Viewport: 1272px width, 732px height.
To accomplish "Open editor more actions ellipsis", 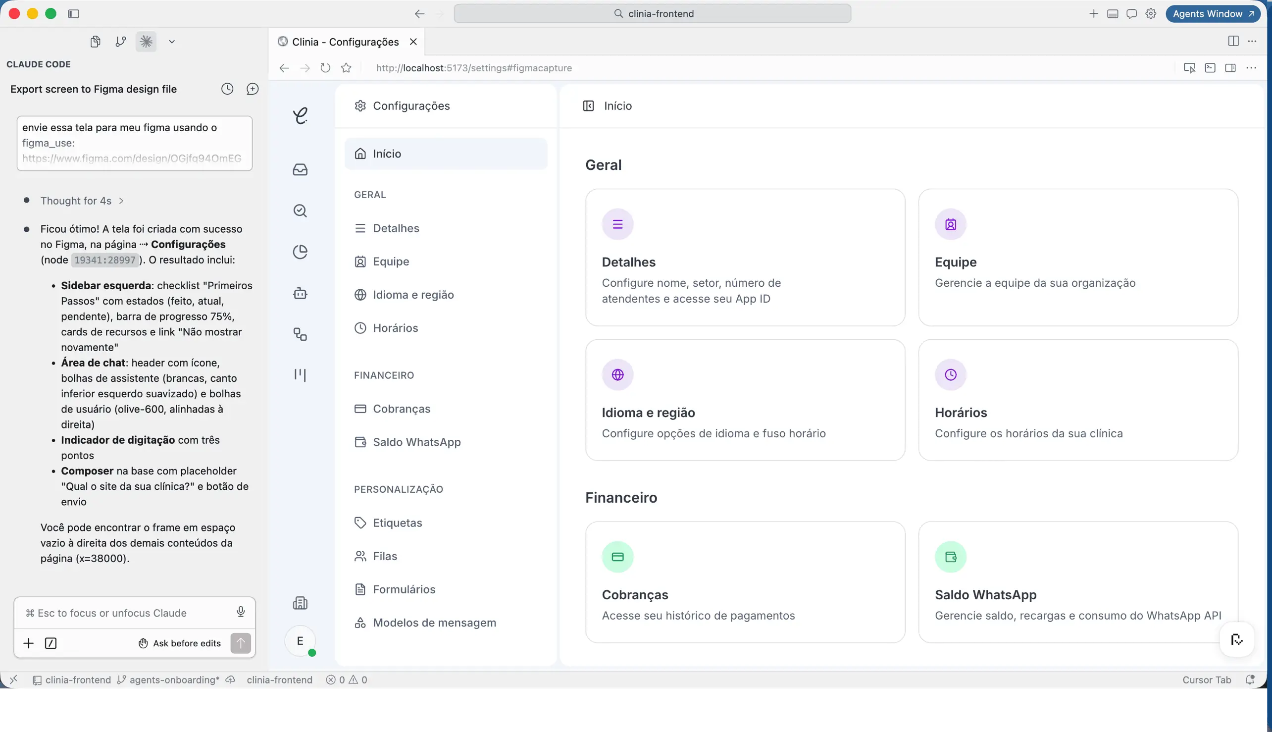I will (x=1252, y=41).
